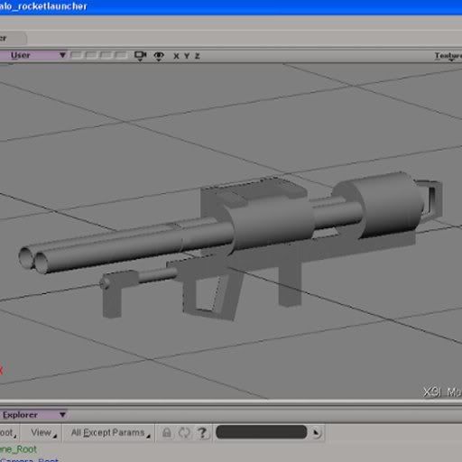Click the rocketlauncher window title bar
Image resolution: width=462 pixels, height=462 pixels.
point(231,6)
